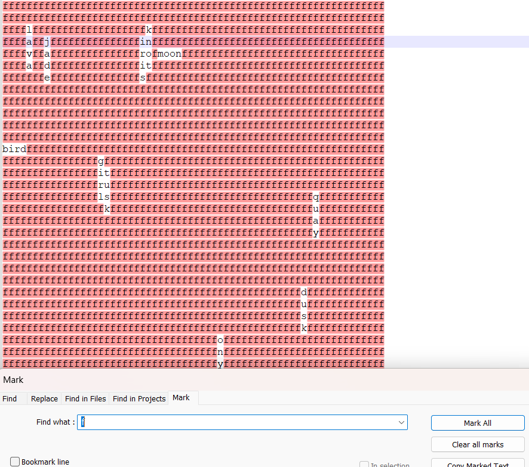Click the Clear all marks button
The height and width of the screenshot is (467, 529).
pyautogui.click(x=478, y=444)
